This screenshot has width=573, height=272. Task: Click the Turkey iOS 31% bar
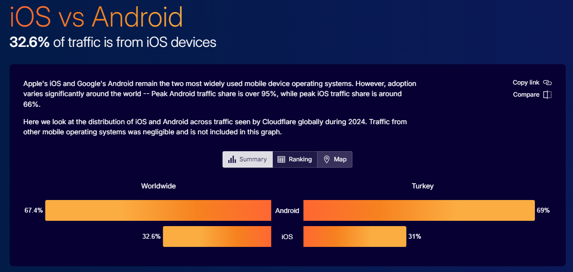click(x=355, y=237)
